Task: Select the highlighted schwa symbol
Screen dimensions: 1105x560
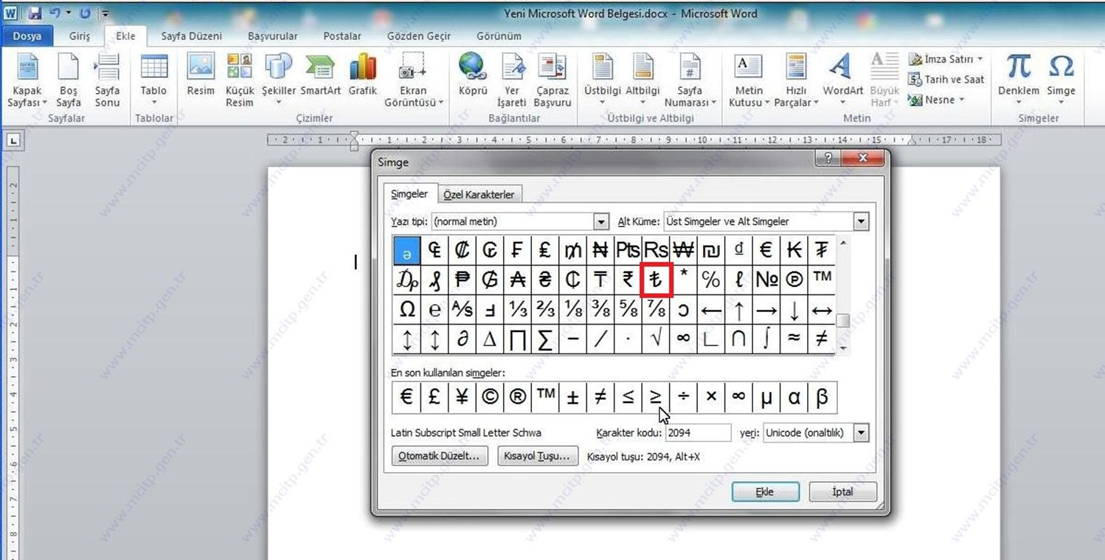Action: click(407, 251)
